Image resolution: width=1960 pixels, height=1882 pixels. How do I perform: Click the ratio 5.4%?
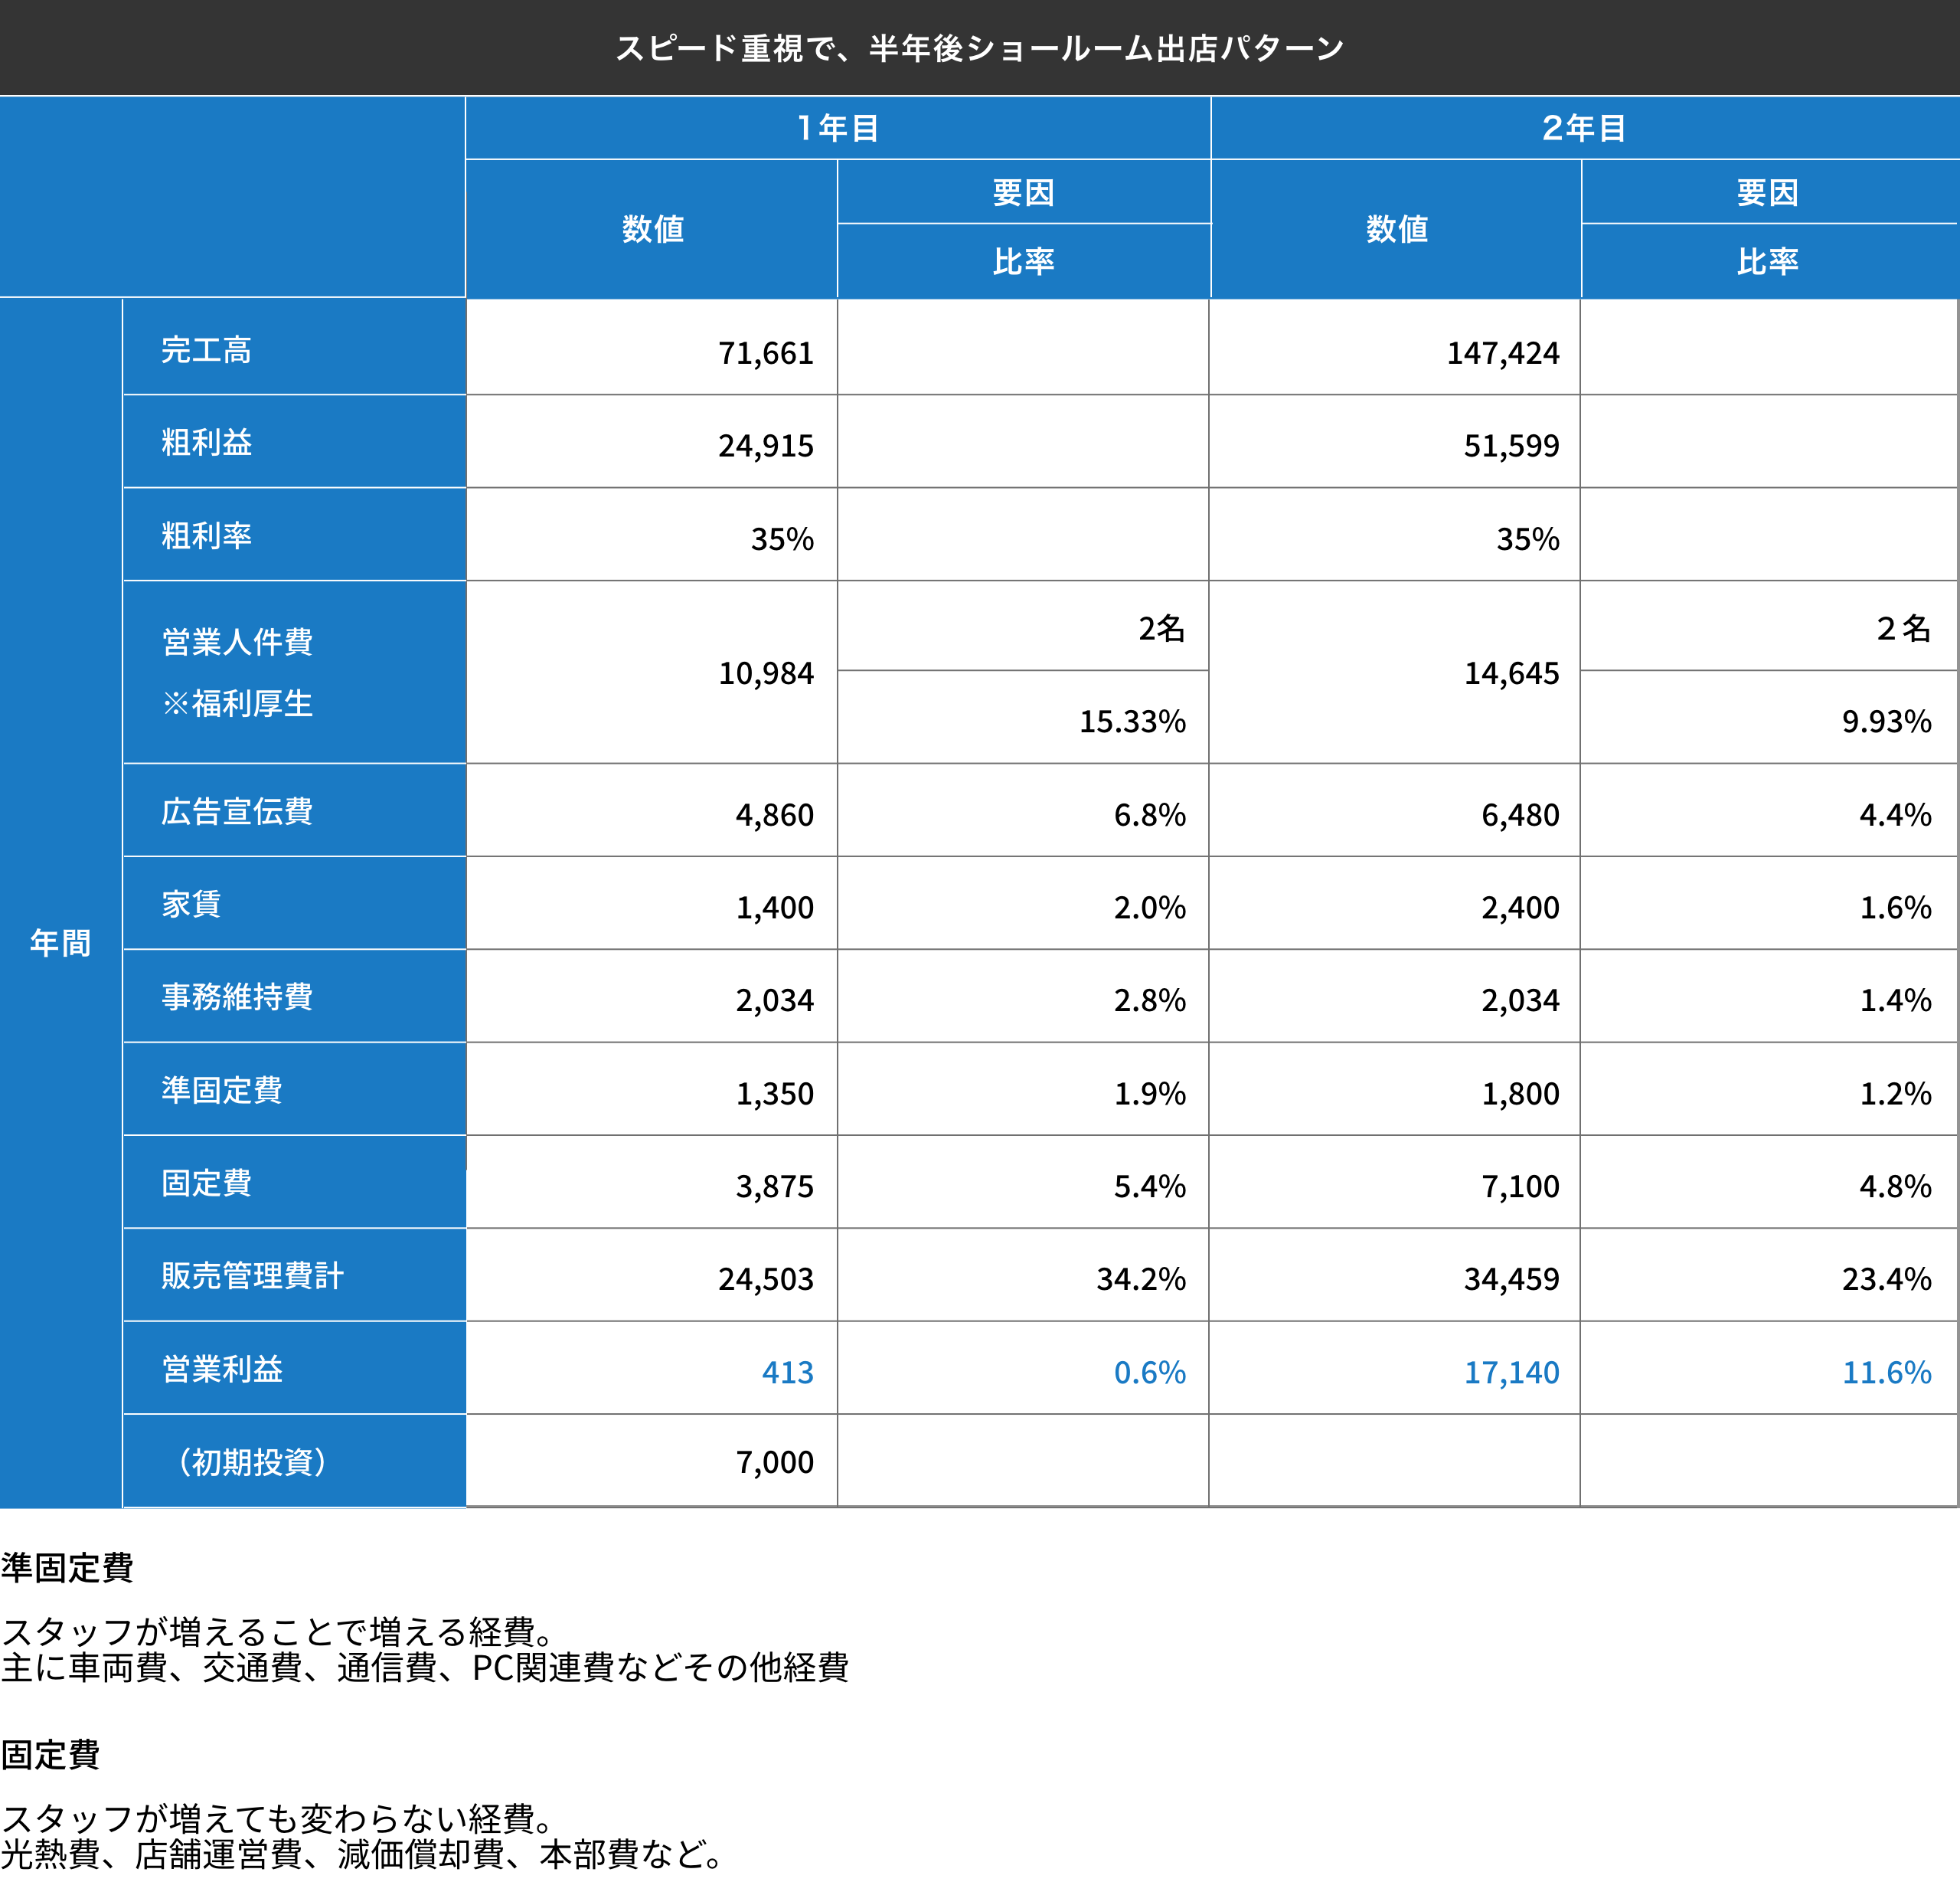[x=1150, y=1186]
